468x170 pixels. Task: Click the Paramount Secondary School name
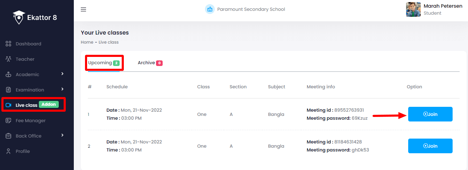[251, 9]
